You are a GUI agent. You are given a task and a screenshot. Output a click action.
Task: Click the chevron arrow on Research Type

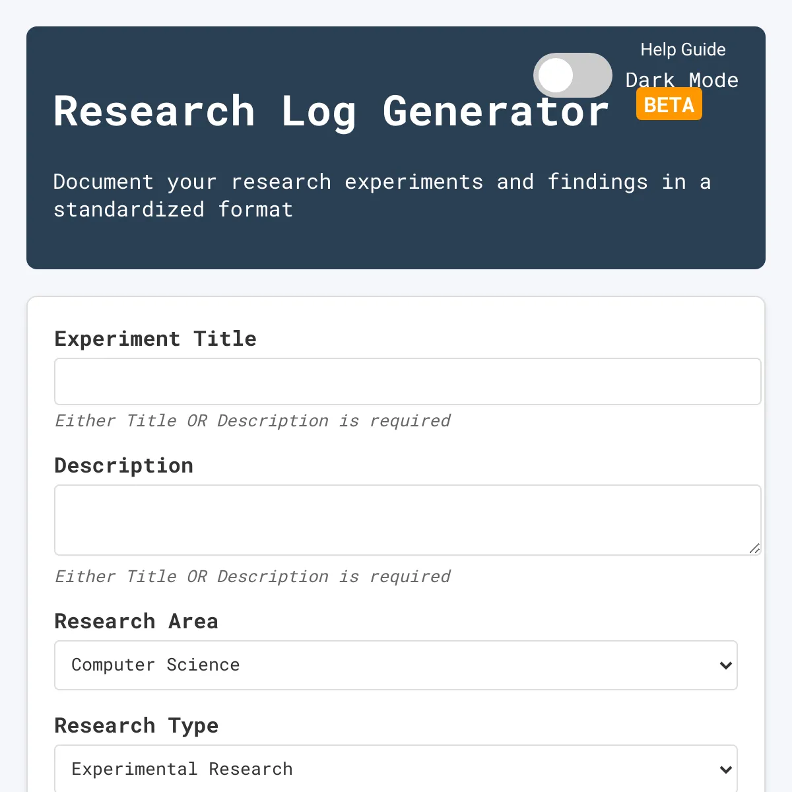click(725, 770)
